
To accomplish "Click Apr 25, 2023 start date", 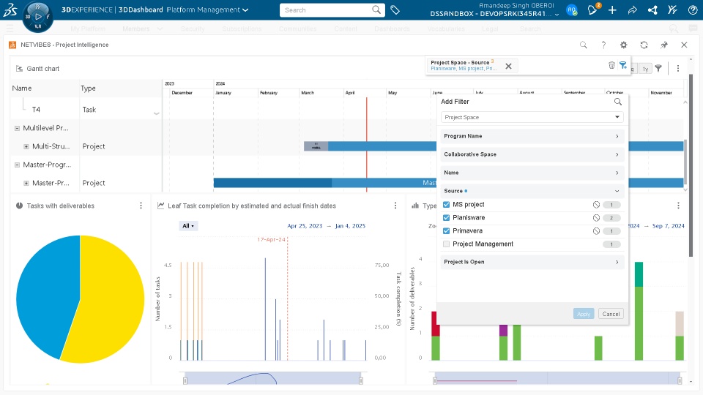I will pos(305,226).
